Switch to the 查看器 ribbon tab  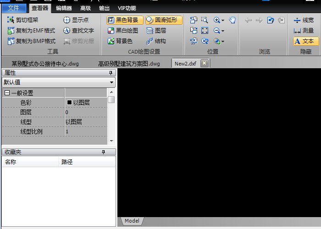[x=40, y=8]
